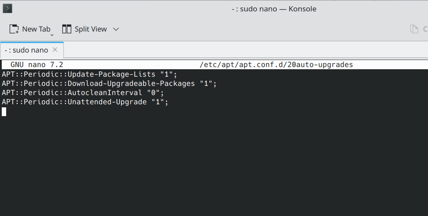The width and height of the screenshot is (428, 216).
Task: Close the sudo nano tab
Action: coord(55,50)
